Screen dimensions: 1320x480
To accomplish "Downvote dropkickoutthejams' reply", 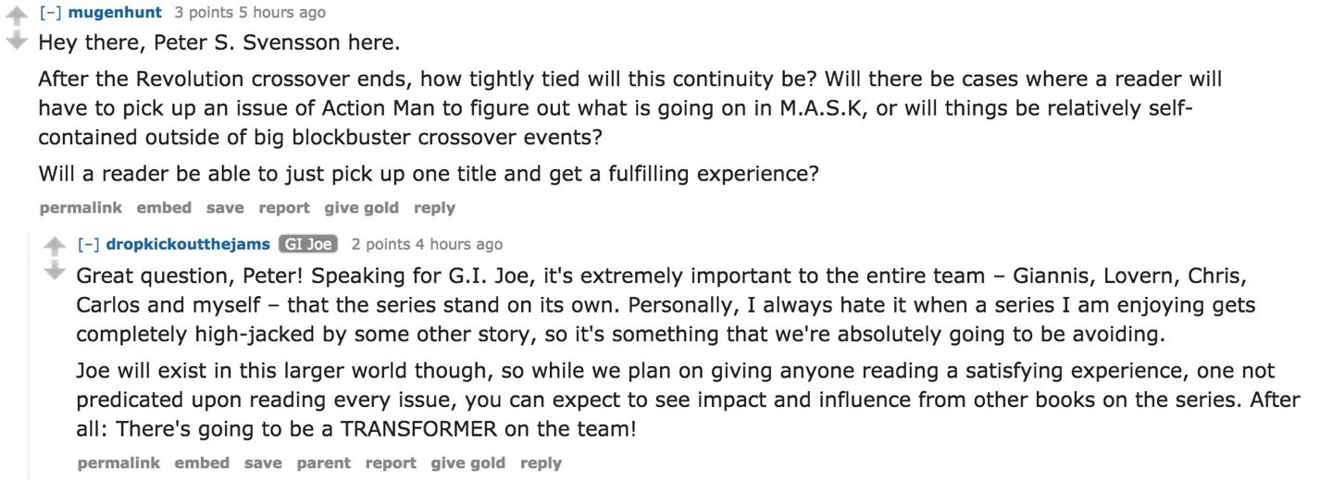I will (55, 270).
